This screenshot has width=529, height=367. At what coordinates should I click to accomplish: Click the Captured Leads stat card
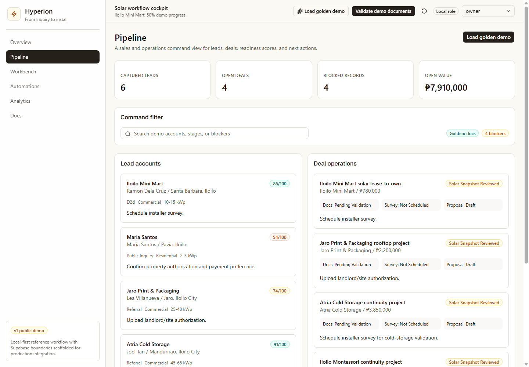point(162,80)
